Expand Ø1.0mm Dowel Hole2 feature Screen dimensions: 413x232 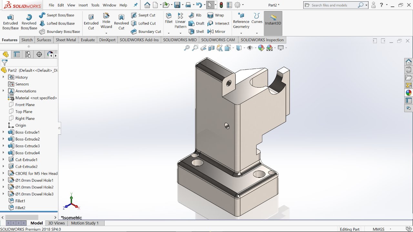pyautogui.click(x=3, y=187)
